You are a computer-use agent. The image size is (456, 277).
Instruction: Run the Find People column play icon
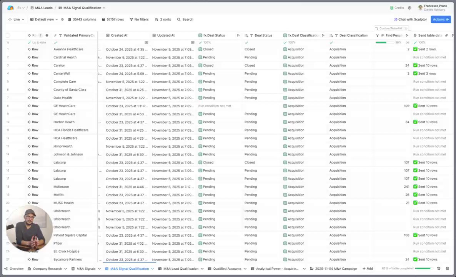407,35
